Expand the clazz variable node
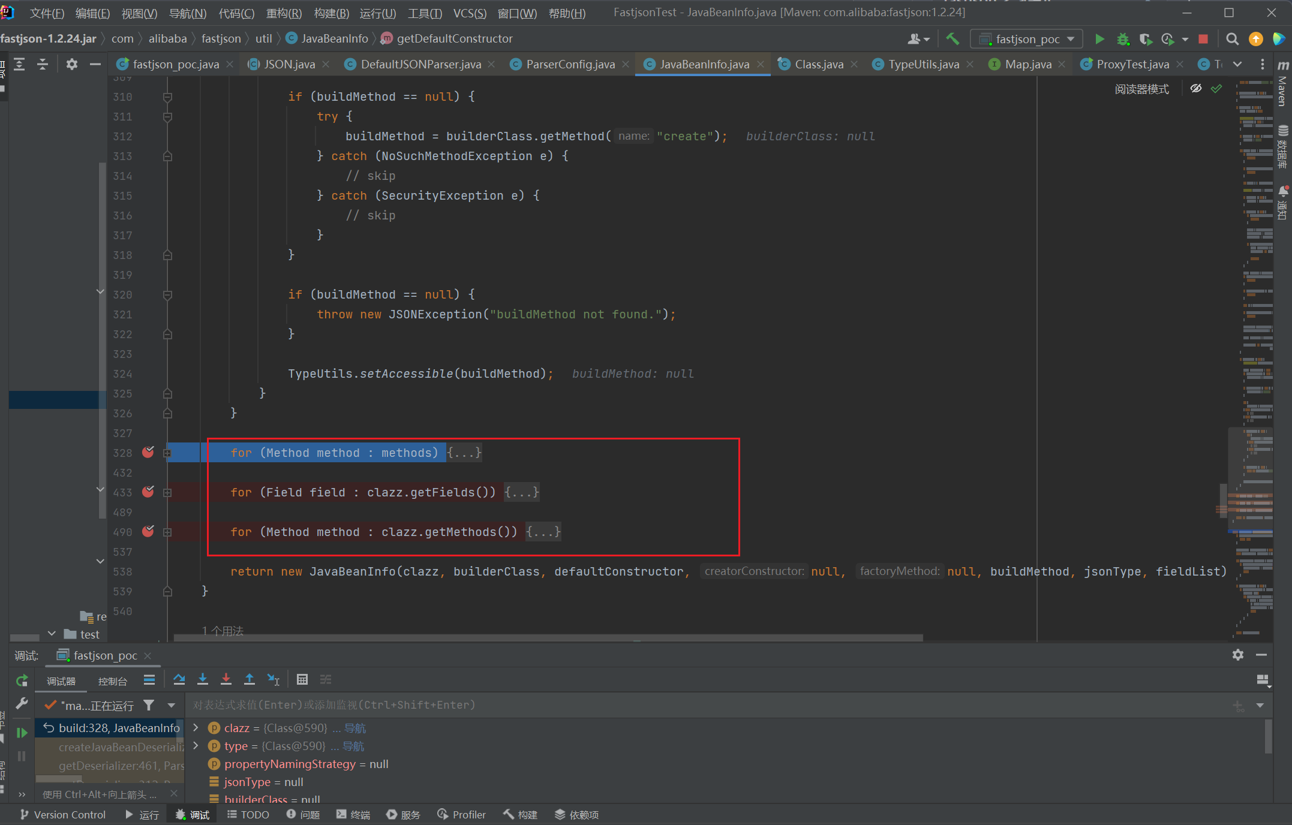Image resolution: width=1292 pixels, height=825 pixels. pos(196,728)
